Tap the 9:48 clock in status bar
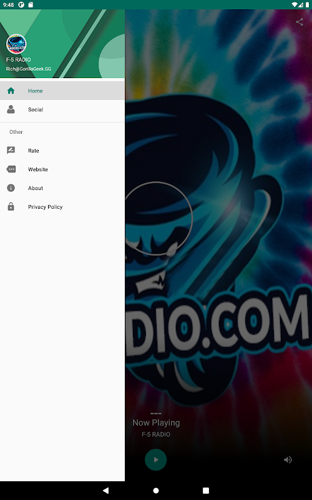The height and width of the screenshot is (500, 312). [x=8, y=5]
